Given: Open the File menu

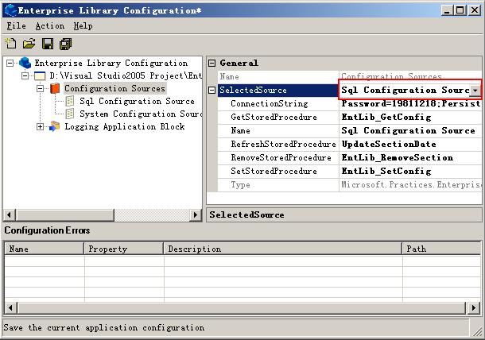Looking at the screenshot, I should (16, 26).
